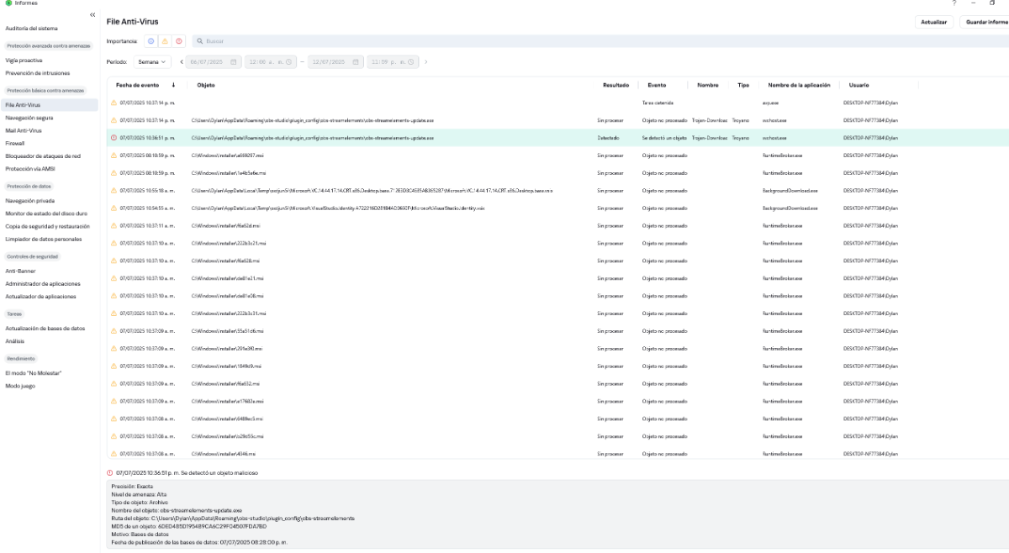Click the calendar icon in the end date field

click(x=356, y=61)
